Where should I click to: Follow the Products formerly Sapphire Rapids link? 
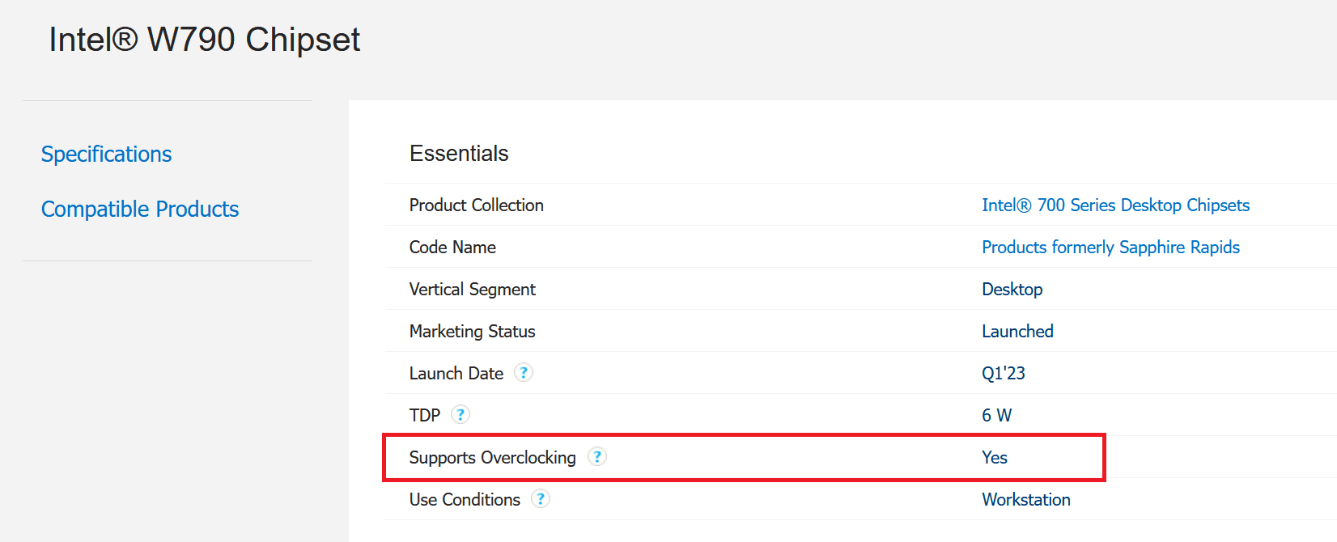tap(1110, 248)
